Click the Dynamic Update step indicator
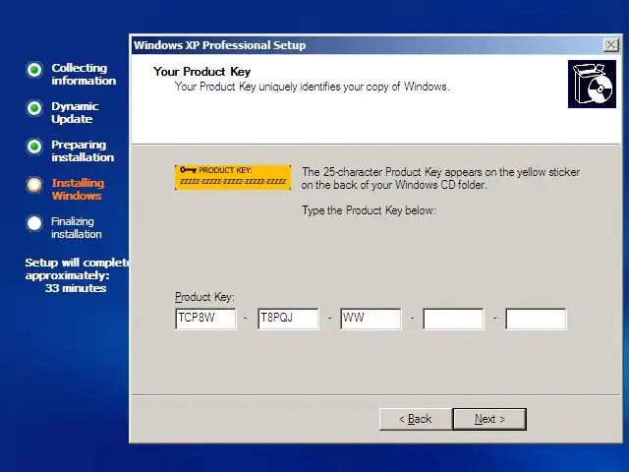The width and height of the screenshot is (629, 472). [34, 108]
